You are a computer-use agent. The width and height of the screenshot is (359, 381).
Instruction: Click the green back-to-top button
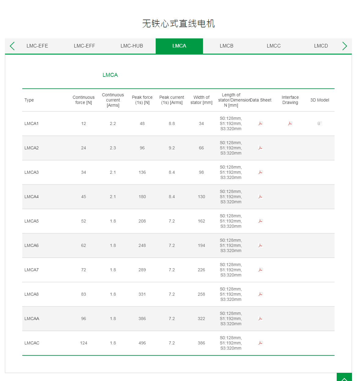[x=344, y=377]
